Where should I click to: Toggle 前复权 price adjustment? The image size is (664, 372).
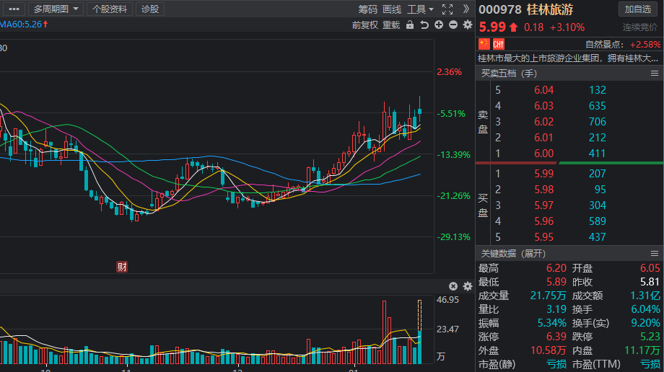pos(365,25)
